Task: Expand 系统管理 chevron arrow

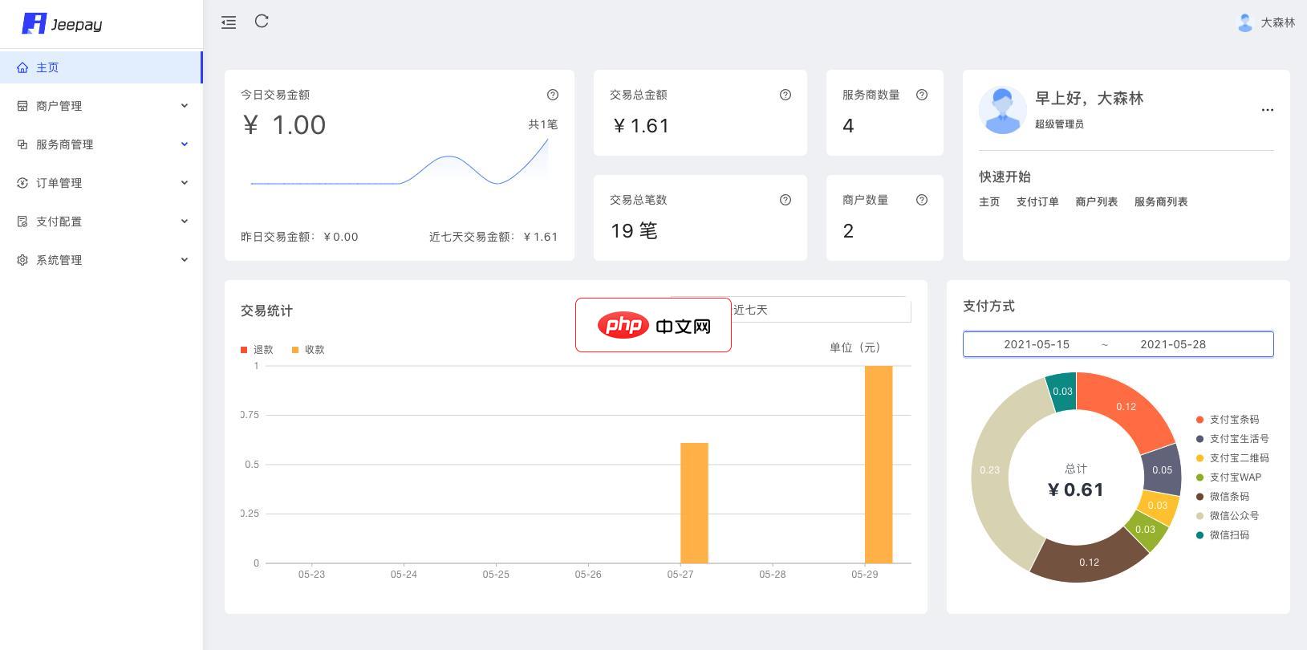Action: (185, 260)
